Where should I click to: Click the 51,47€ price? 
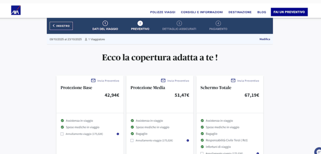[x=182, y=95]
